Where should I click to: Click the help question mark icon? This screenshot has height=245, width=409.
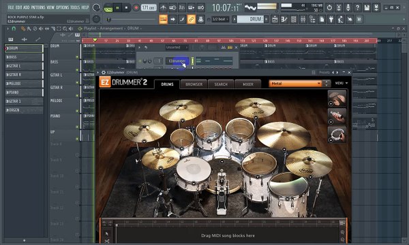[x=358, y=7]
